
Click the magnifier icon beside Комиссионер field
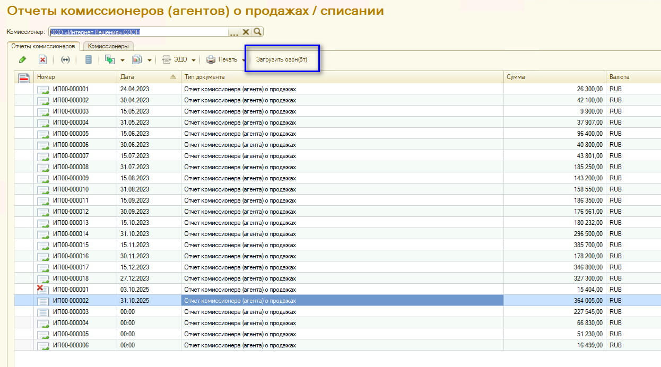(257, 32)
